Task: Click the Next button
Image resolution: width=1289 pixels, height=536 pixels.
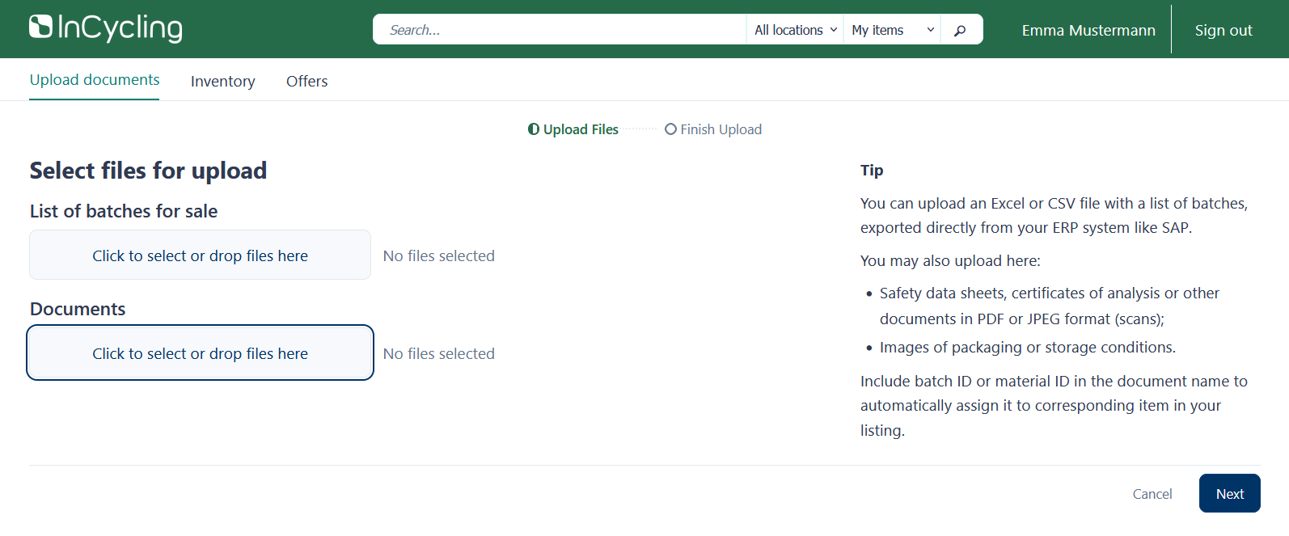Action: pos(1230,494)
